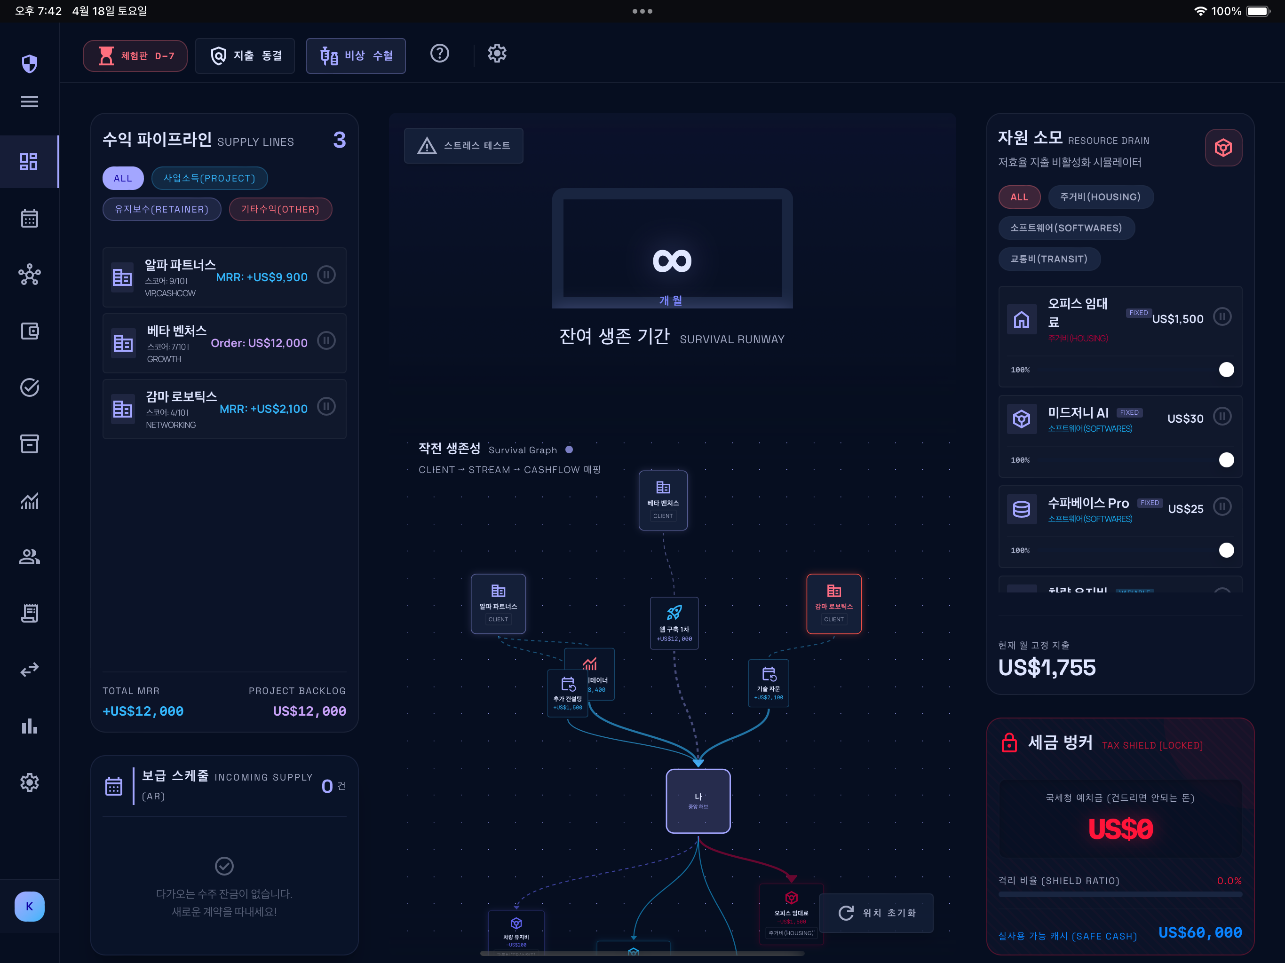Click the red cube icon in Resource Drain
This screenshot has width=1285, height=963.
point(1223,148)
